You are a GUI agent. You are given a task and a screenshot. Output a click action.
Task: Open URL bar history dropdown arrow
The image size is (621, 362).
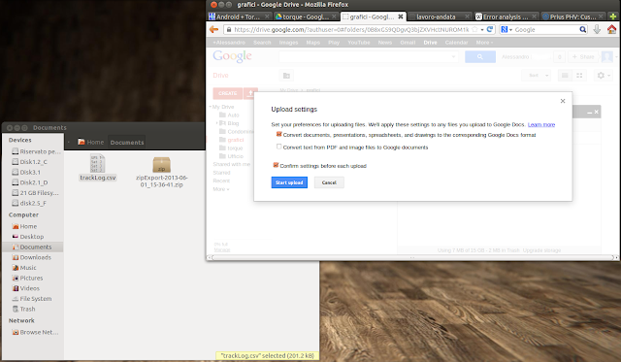(482, 29)
